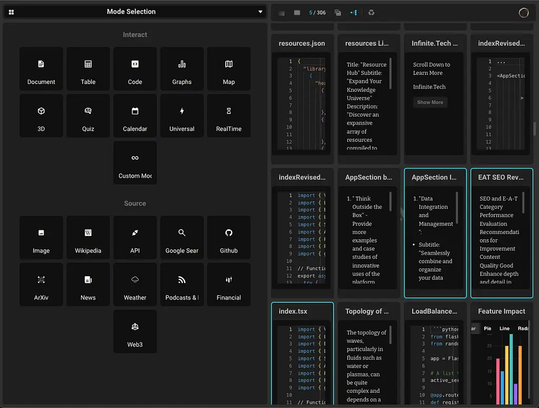Pick the Google Search source tile

182,238
